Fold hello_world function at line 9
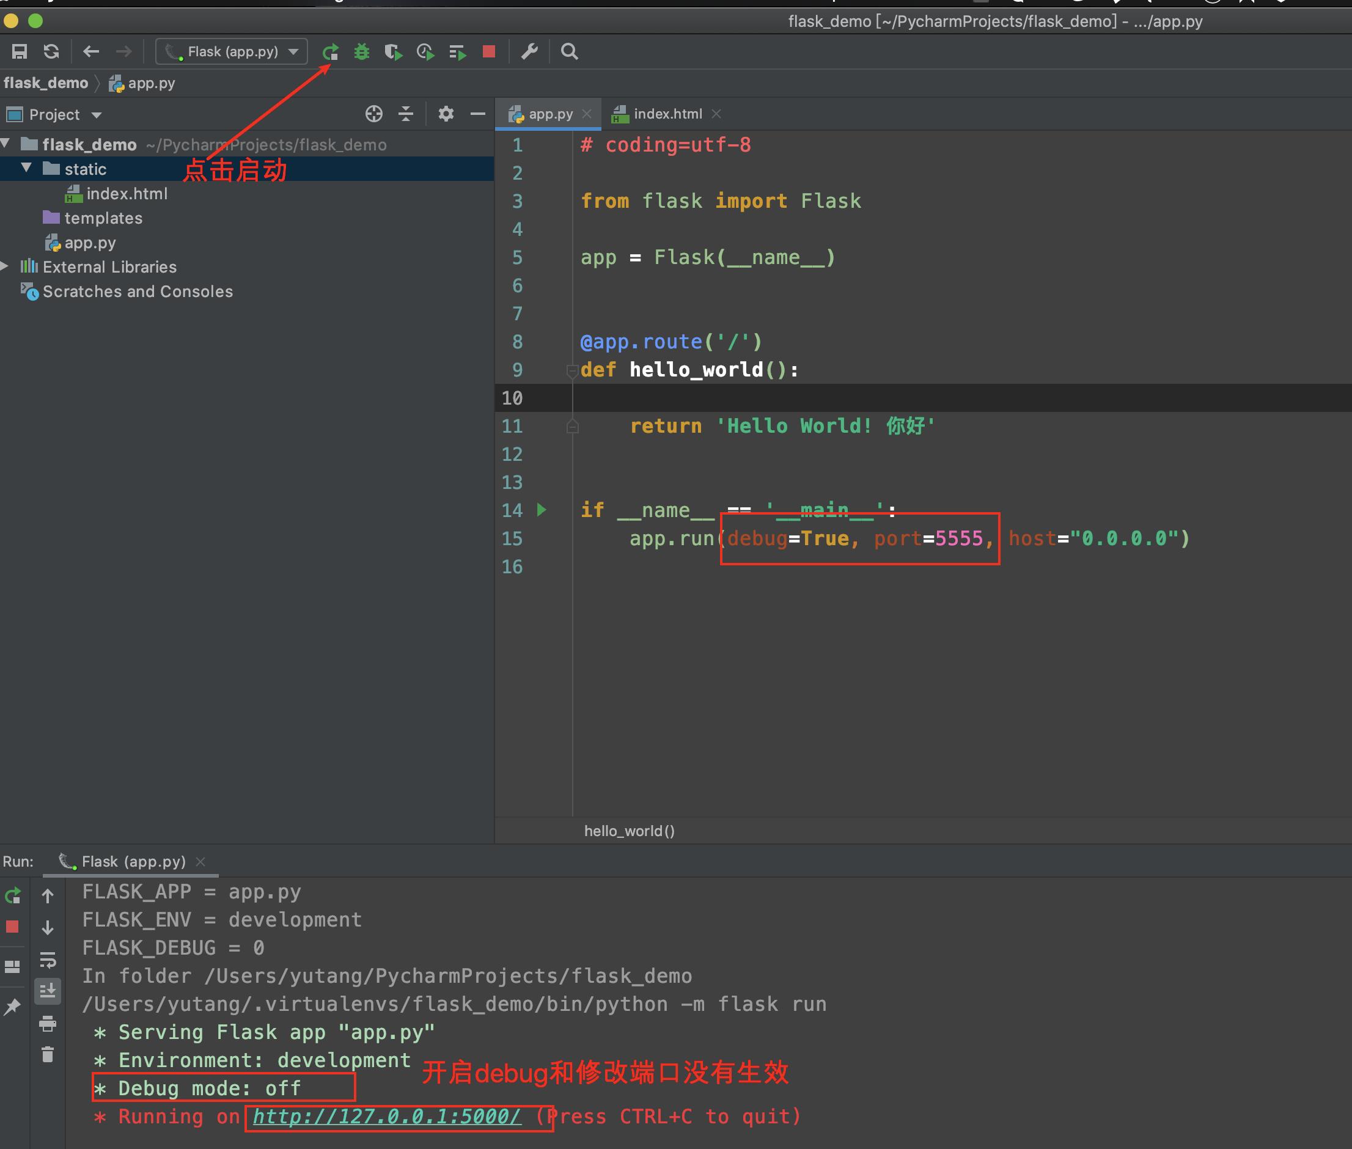 573,371
